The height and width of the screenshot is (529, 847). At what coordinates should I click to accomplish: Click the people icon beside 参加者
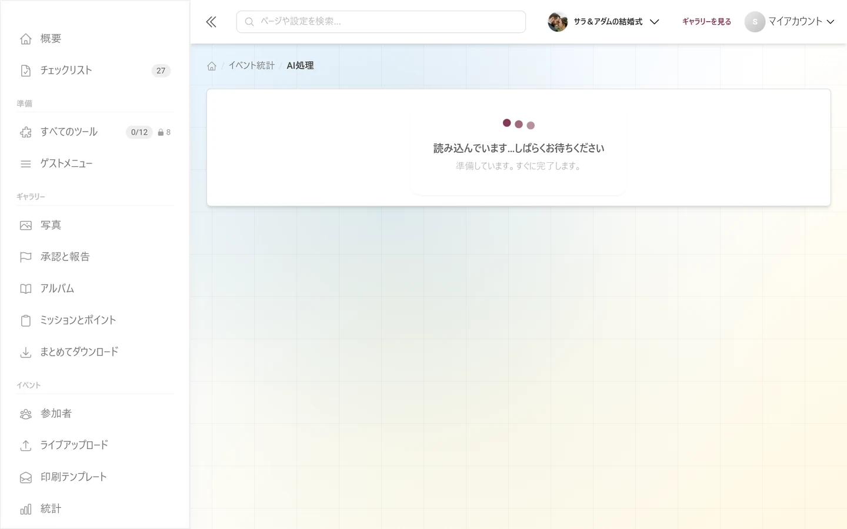pos(26,414)
